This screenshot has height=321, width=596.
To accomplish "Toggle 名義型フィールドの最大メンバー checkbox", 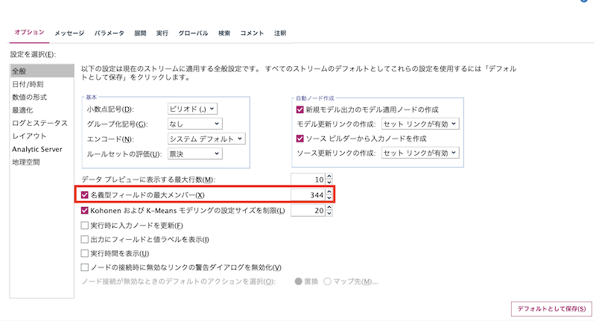I will click(x=85, y=195).
